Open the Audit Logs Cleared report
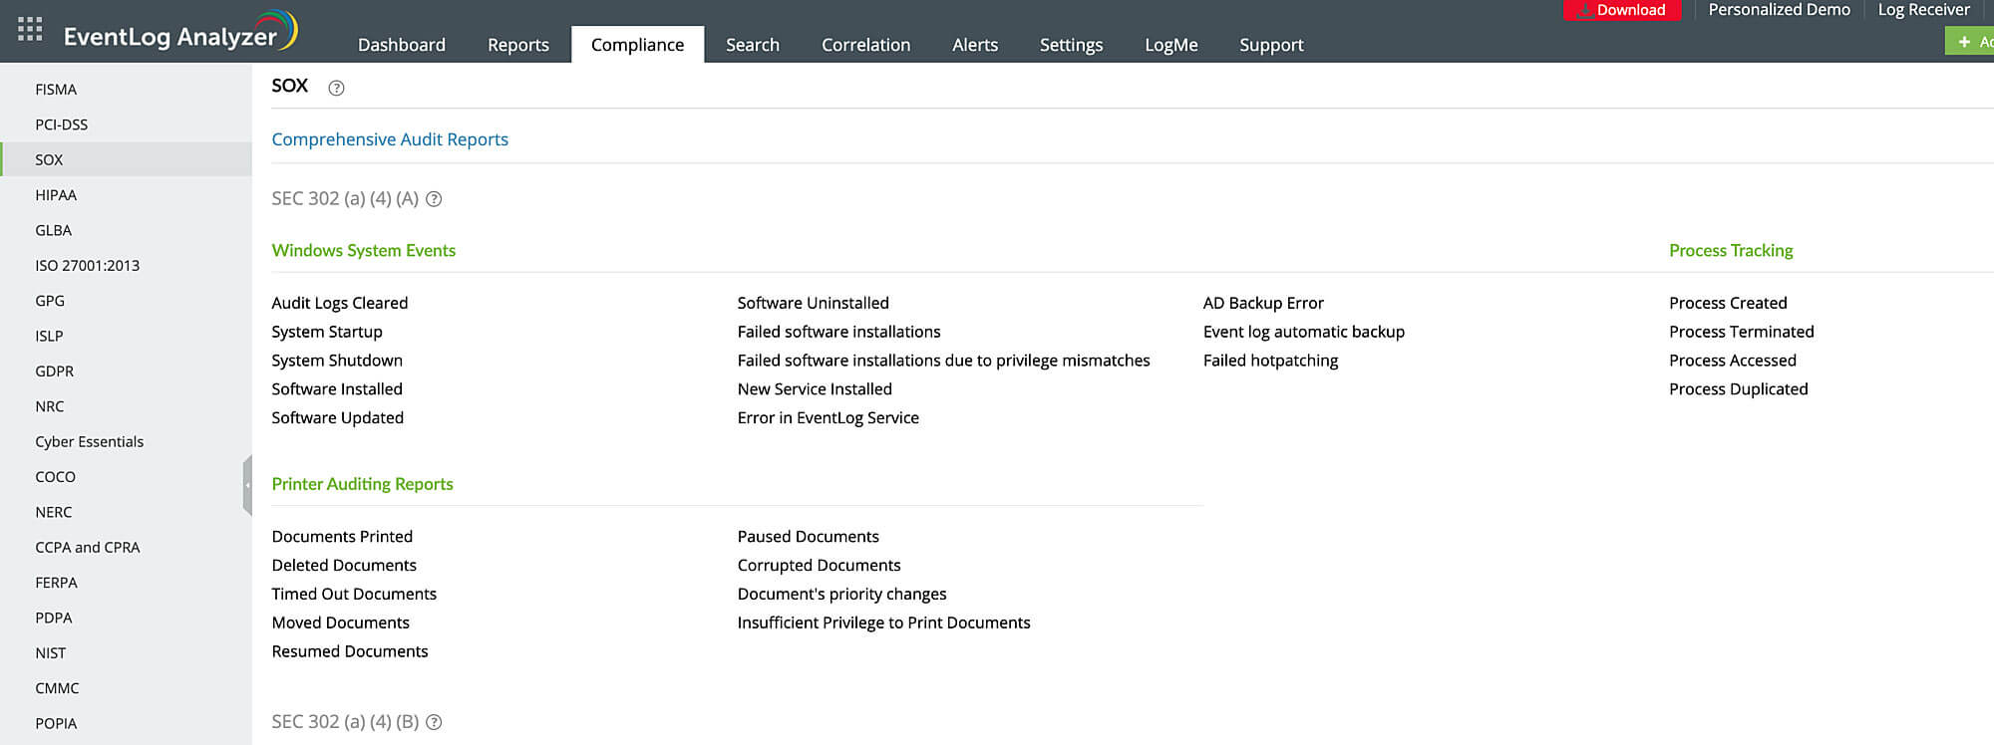 coord(339,303)
